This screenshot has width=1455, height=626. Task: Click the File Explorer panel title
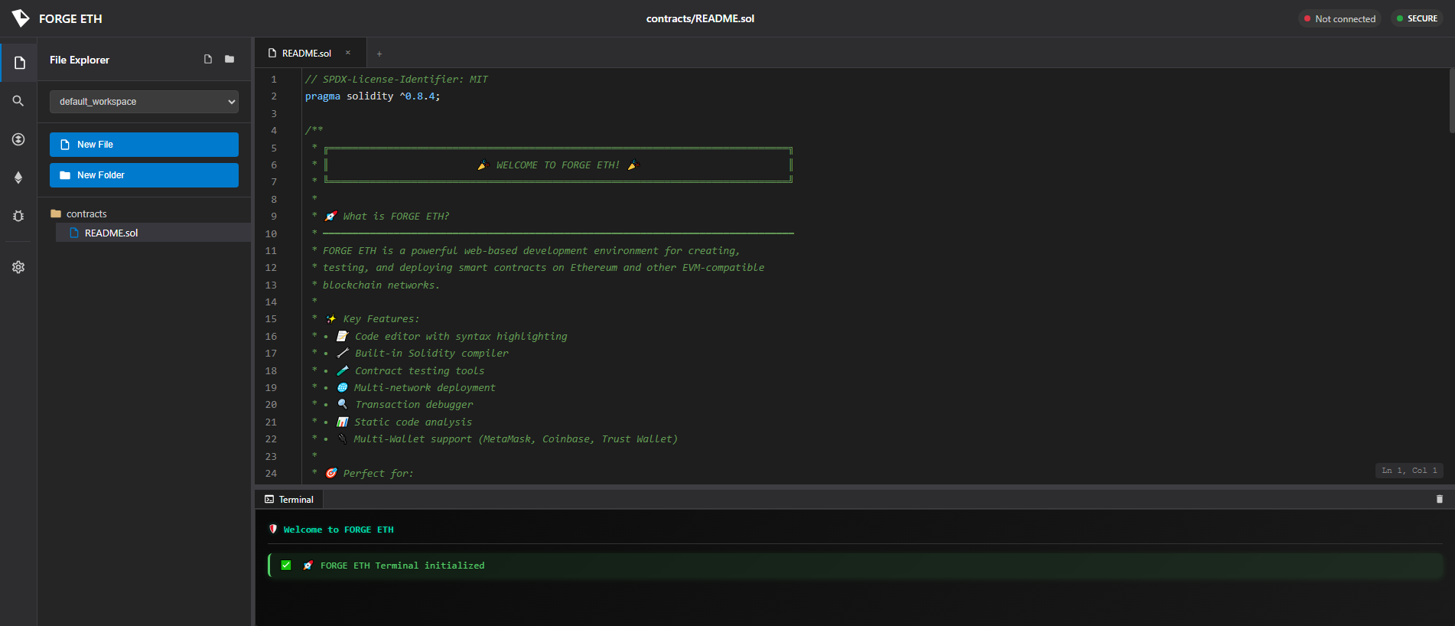(80, 60)
